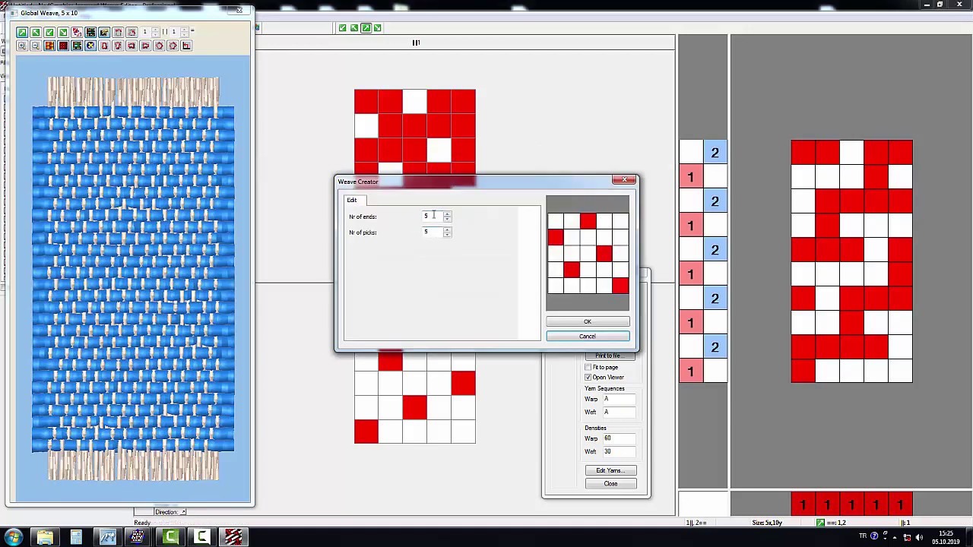
Task: Expand the Direction dropdown below Global Weave
Action: pyautogui.click(x=183, y=512)
